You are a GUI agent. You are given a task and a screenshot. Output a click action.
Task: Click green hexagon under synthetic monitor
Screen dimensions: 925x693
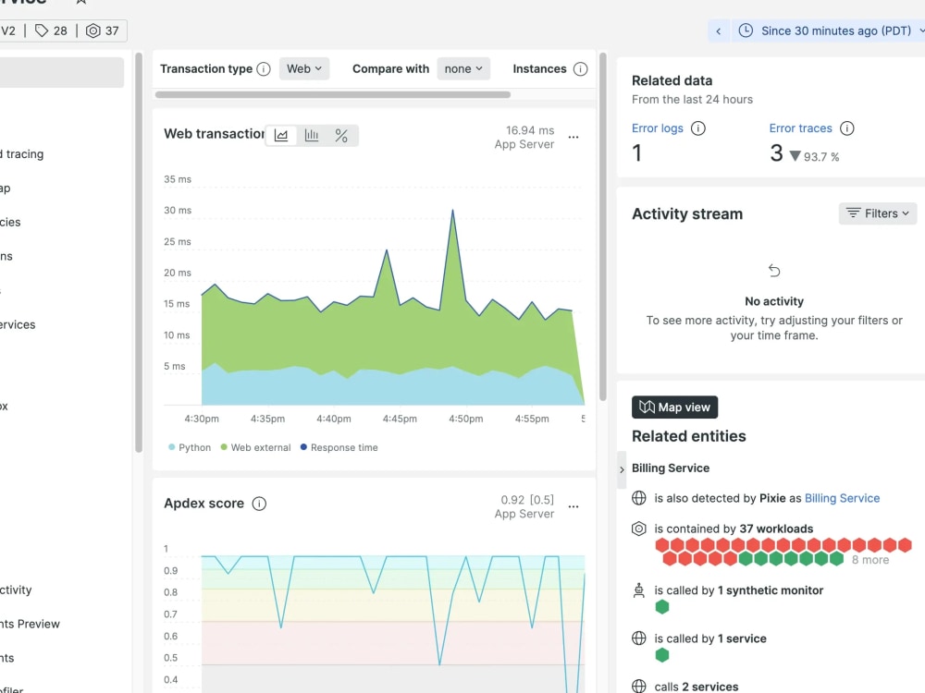pos(662,606)
